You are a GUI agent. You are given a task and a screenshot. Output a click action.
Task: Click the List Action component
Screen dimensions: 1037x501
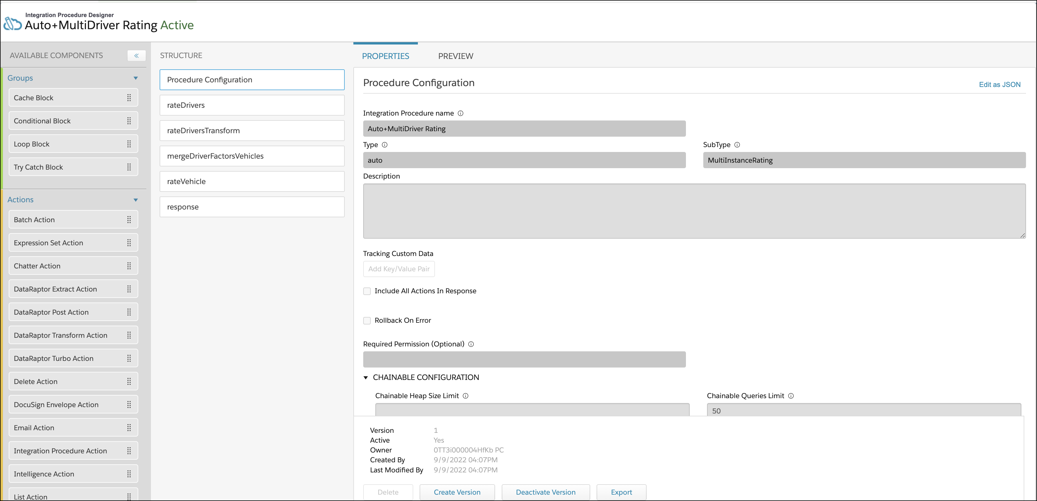point(73,495)
